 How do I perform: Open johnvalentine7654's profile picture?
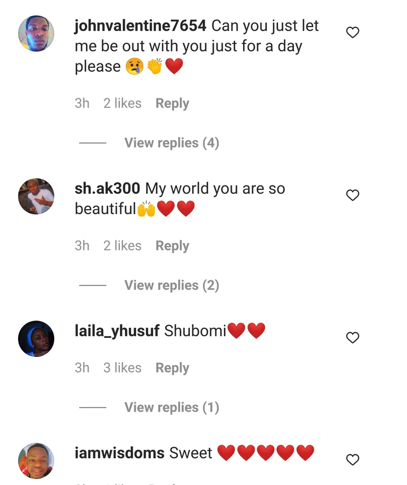36,33
